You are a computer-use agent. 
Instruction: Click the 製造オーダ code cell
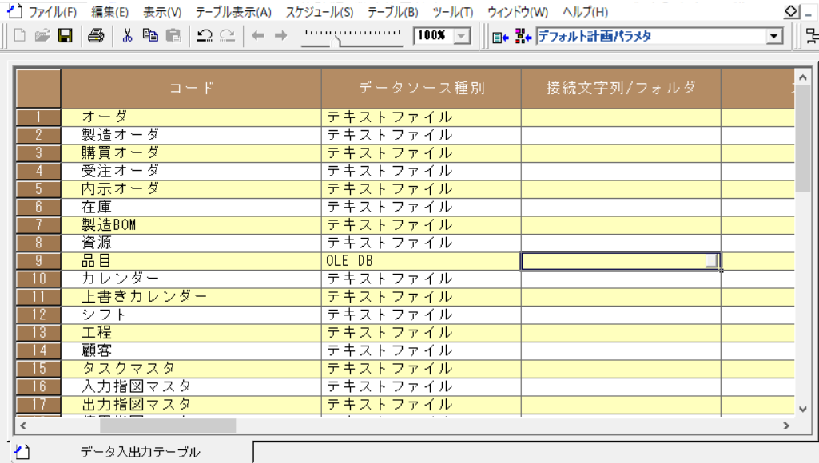pos(191,135)
